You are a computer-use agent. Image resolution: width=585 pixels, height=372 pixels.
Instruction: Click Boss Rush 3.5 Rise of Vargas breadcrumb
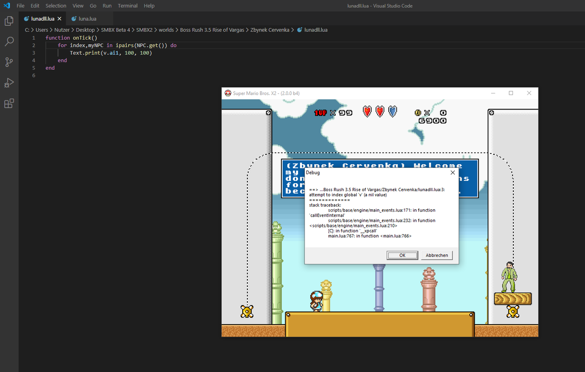[212, 30]
